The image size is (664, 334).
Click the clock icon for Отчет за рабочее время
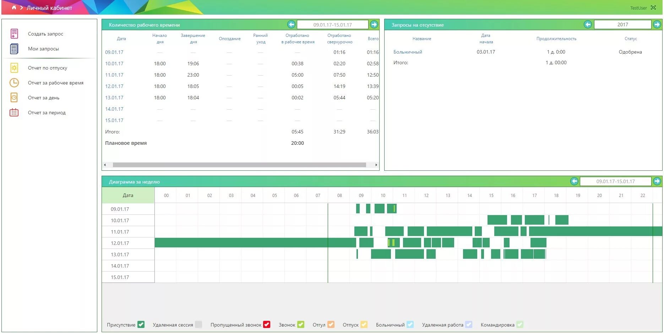[x=14, y=83]
